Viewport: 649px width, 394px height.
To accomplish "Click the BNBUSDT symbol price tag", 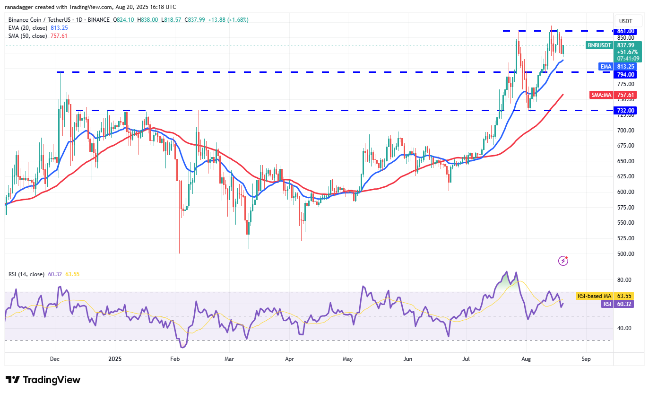I will [x=599, y=45].
